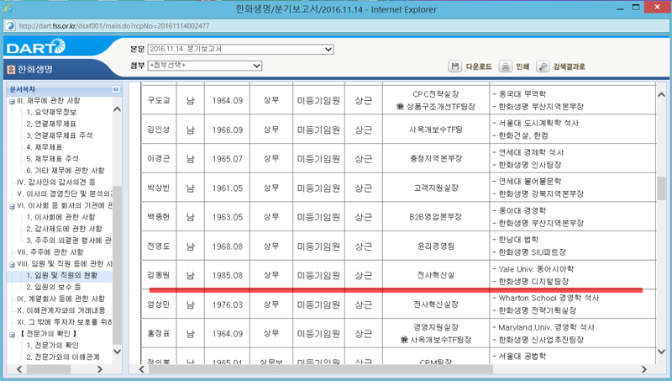Open IV. 감사인의 감사의견 등
Screen dimensions: 672x381
[x=56, y=182]
